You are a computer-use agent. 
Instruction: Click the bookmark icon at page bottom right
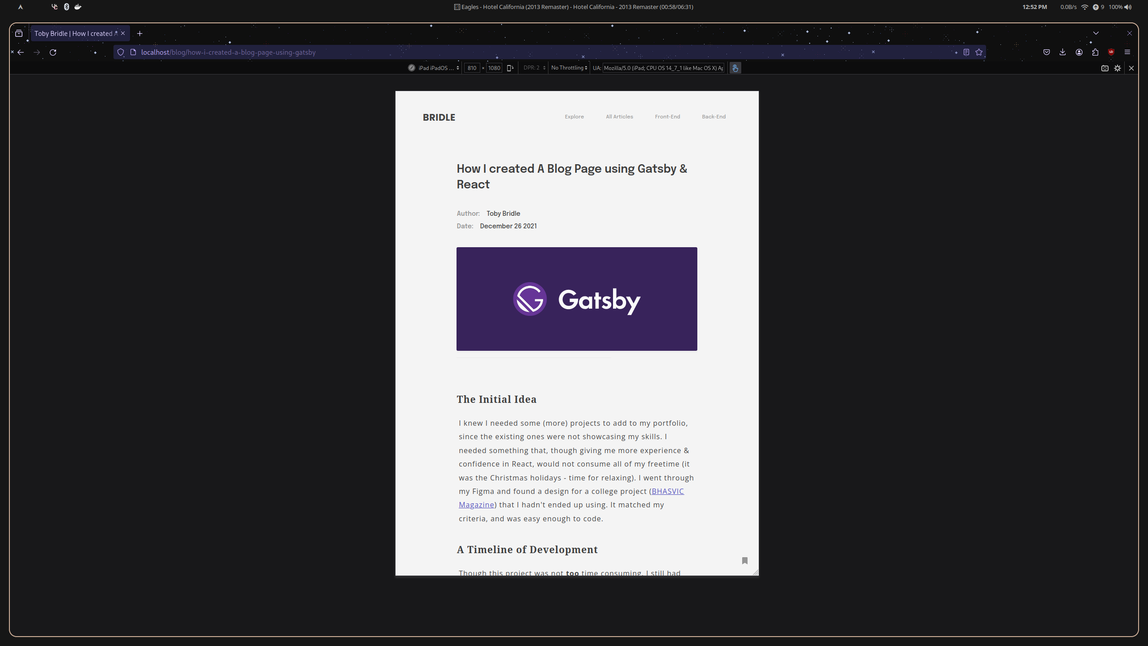point(744,561)
